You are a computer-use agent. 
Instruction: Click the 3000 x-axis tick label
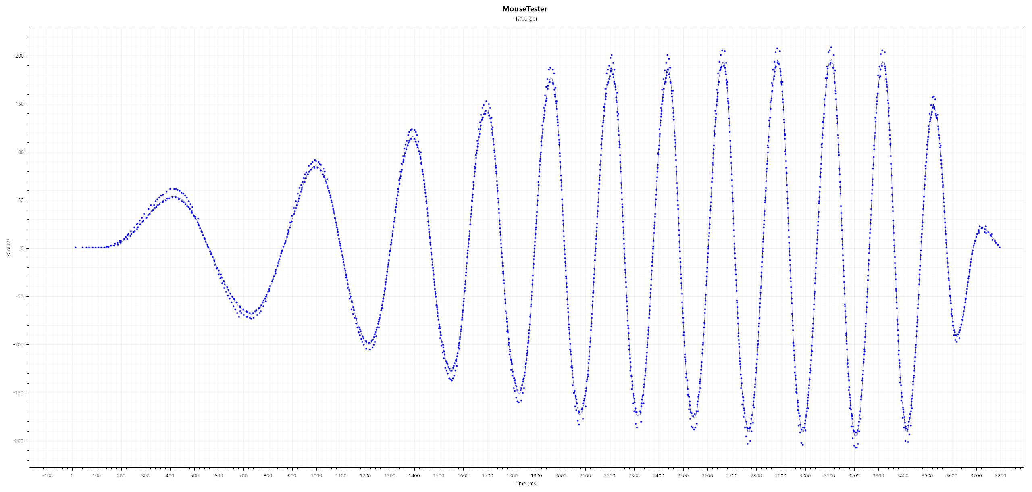click(x=805, y=475)
